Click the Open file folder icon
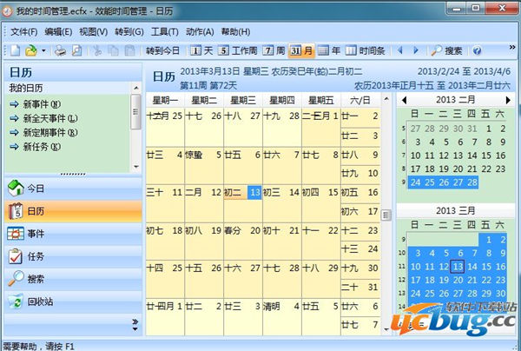The width and height of the screenshot is (521, 351). coord(31,50)
